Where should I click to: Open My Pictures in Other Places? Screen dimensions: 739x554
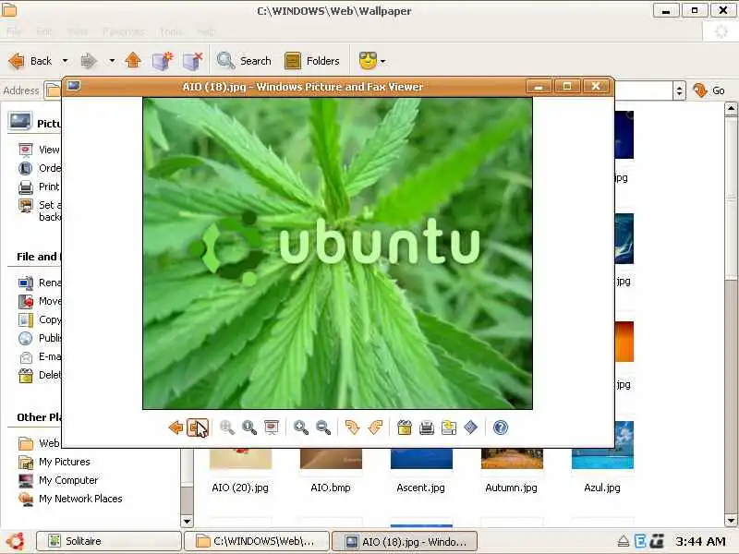[x=54, y=463]
